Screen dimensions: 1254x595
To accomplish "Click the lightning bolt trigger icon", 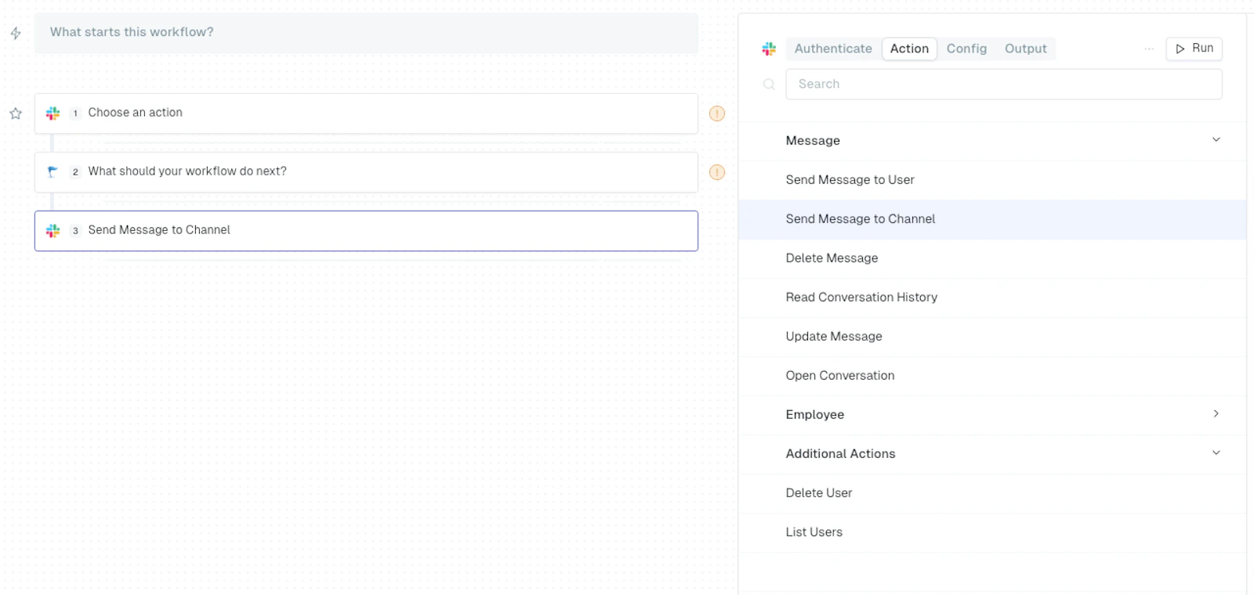I will pyautogui.click(x=16, y=33).
